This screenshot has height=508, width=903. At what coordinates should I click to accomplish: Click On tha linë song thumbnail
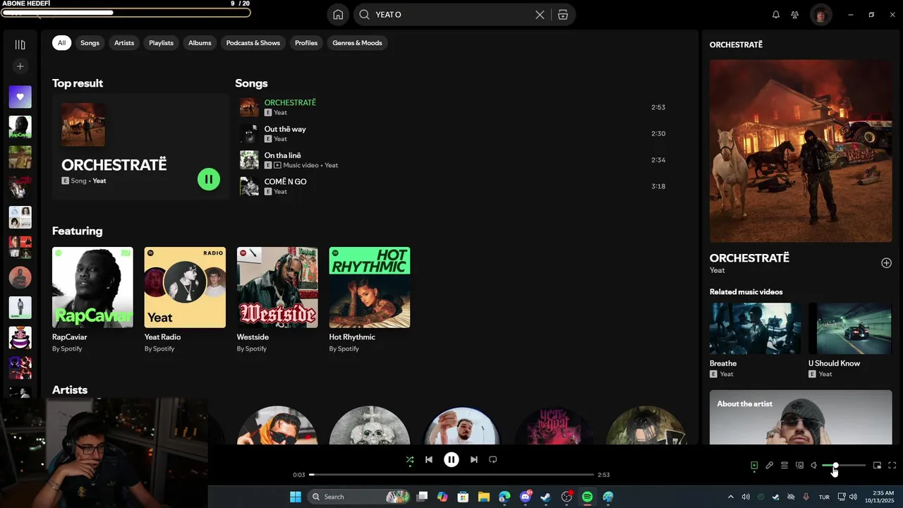pos(249,160)
